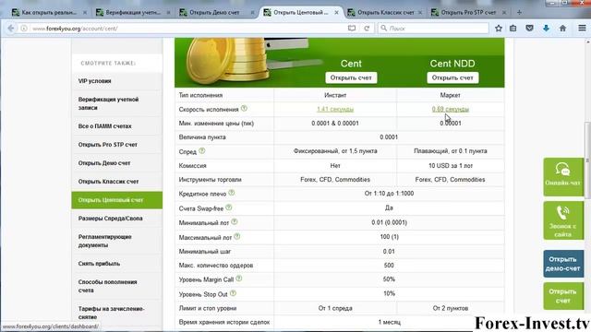Viewport: 591px width, 332px height.
Task: Click Открыть счет under Cent
Action: (x=351, y=77)
